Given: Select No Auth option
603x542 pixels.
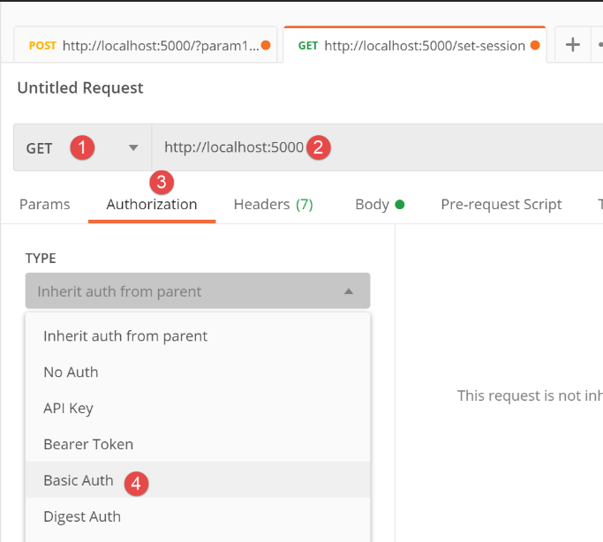Looking at the screenshot, I should [x=71, y=373].
